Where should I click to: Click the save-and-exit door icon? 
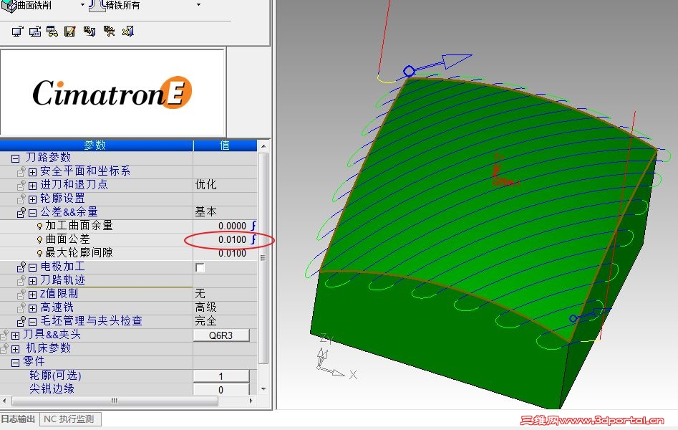pyautogui.click(x=89, y=32)
